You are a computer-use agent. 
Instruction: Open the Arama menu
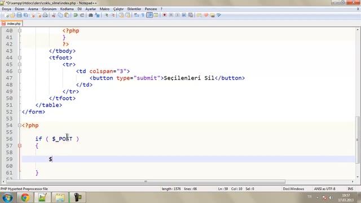(x=33, y=9)
